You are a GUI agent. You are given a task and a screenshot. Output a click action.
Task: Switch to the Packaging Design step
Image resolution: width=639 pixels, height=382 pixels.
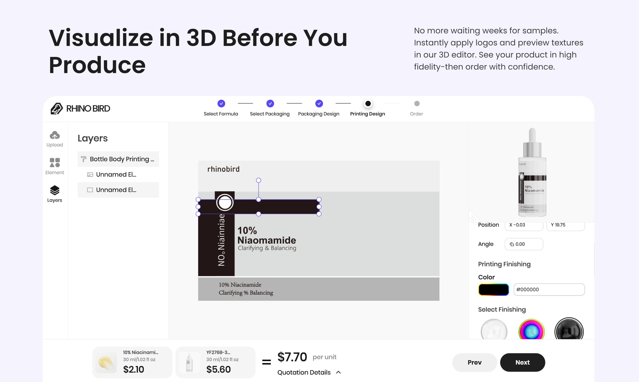click(319, 103)
